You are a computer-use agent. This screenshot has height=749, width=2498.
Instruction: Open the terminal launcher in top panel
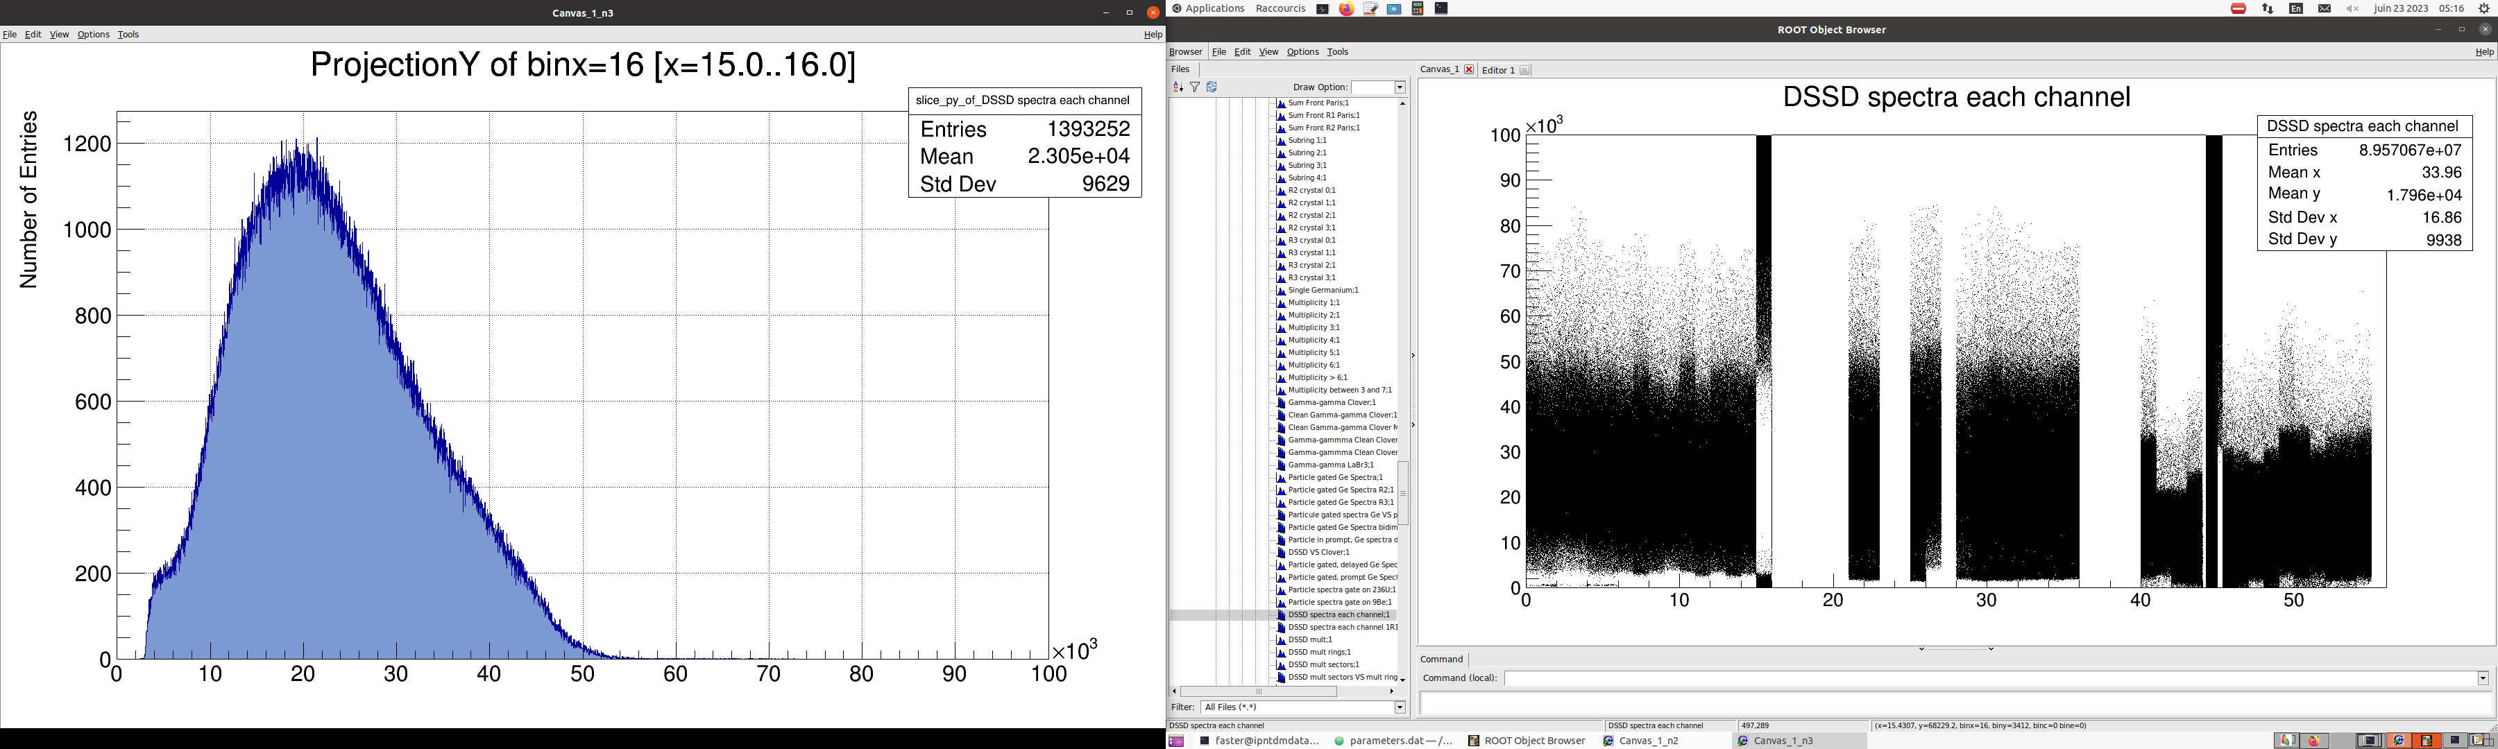1441,9
